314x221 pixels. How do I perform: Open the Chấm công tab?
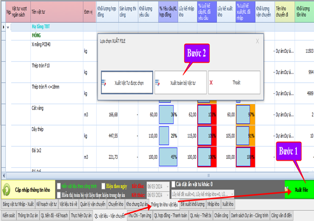coord(221,215)
